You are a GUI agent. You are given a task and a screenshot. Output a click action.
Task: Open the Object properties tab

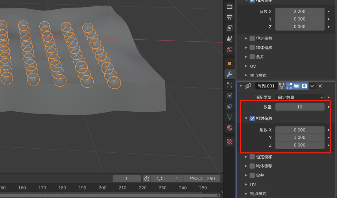tap(230, 63)
